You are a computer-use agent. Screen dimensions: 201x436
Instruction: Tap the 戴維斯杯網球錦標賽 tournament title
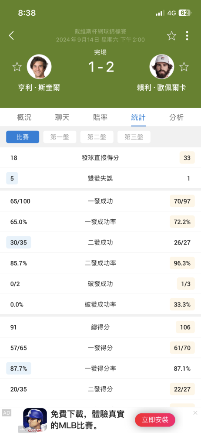[x=100, y=32]
